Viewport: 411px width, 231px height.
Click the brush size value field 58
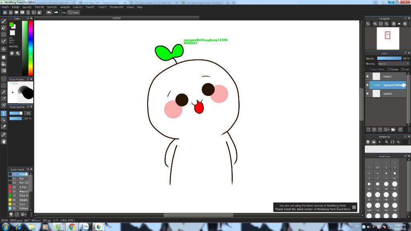point(28,113)
